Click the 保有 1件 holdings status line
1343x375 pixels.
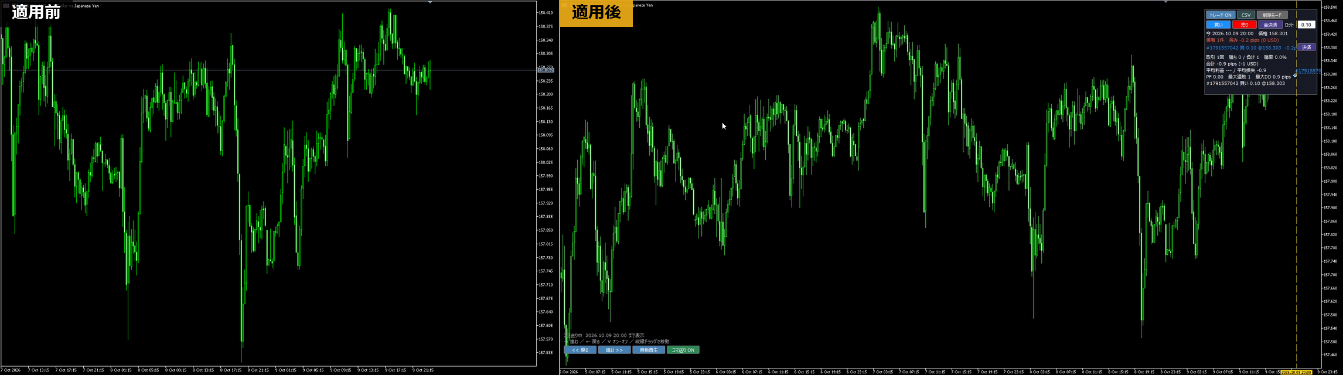coord(1242,40)
